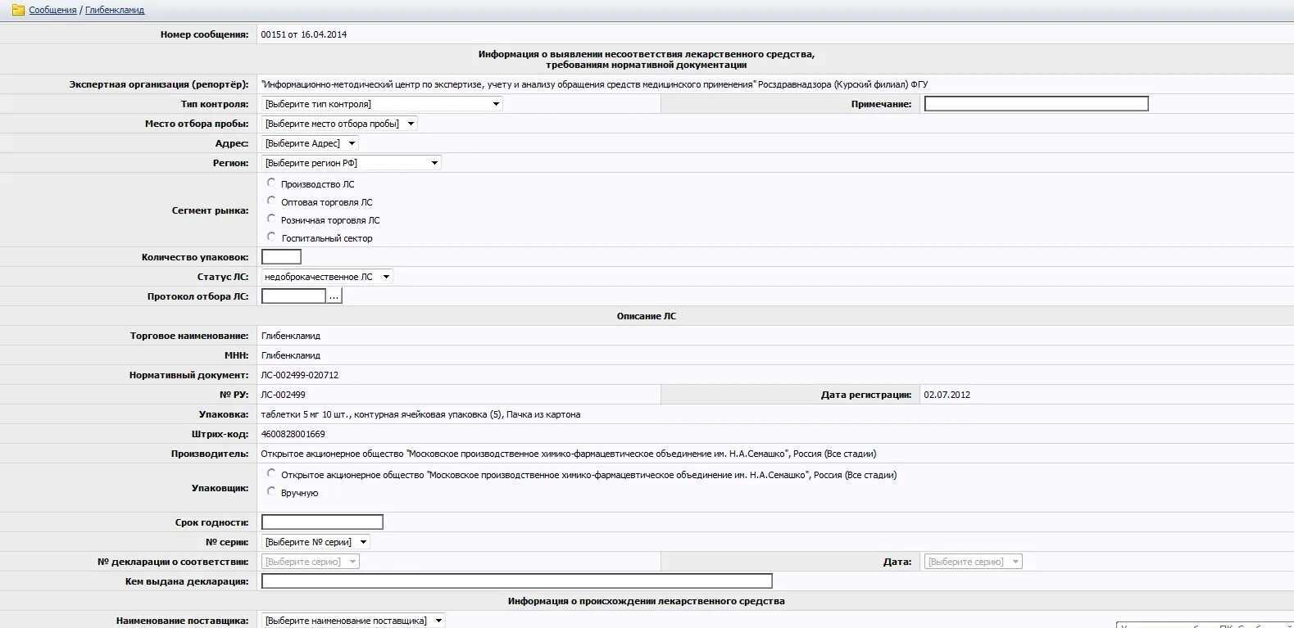
Task: Select Производство ЛС radio button
Action: pos(271,183)
